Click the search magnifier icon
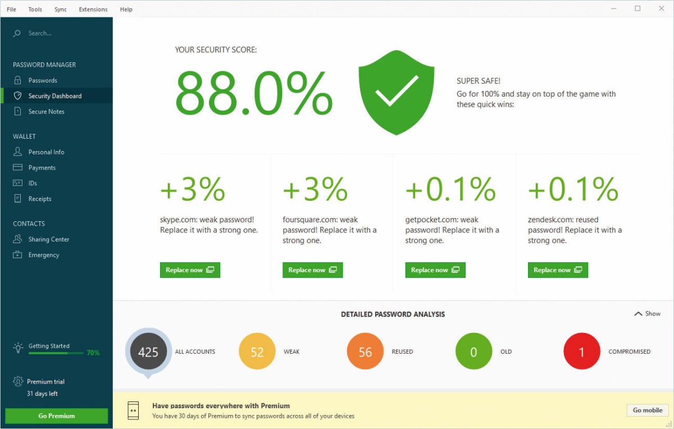 (17, 34)
